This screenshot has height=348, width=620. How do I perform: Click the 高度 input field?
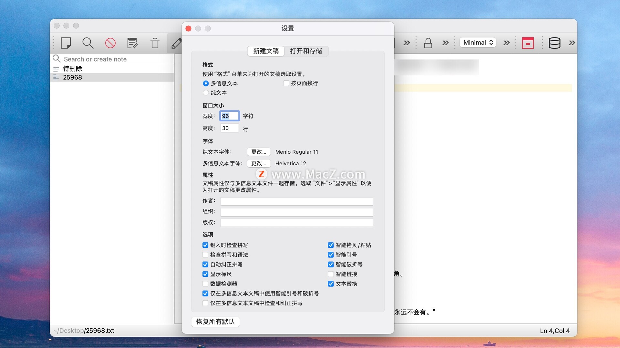230,128
